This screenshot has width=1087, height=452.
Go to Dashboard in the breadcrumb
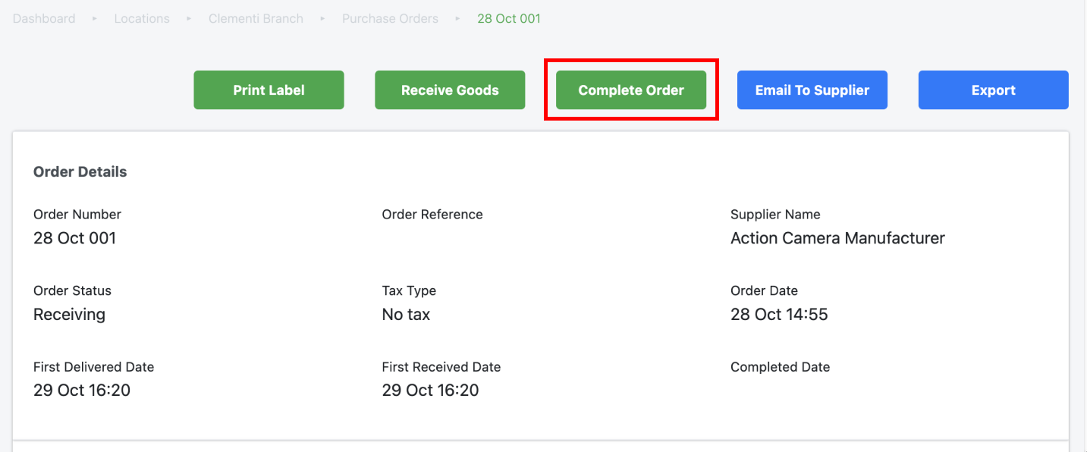[x=44, y=18]
